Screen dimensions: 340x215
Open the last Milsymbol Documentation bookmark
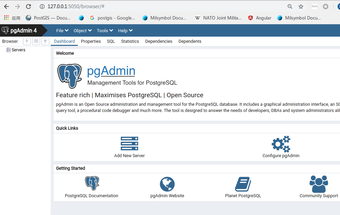(299, 18)
